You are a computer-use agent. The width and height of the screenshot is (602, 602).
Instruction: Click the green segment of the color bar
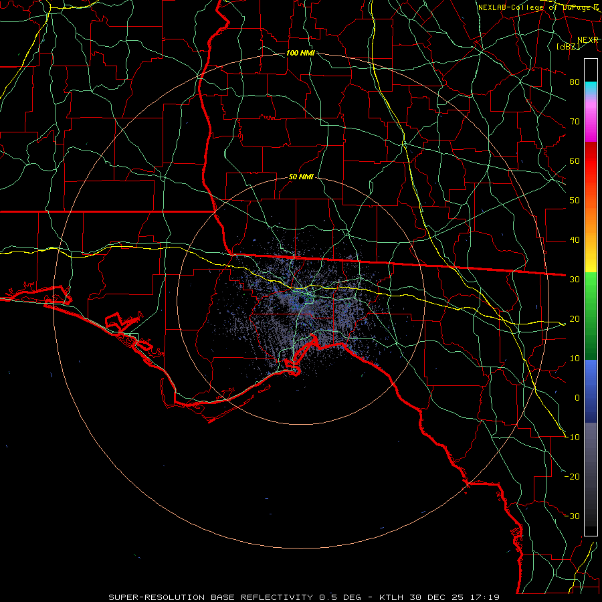coord(591,316)
